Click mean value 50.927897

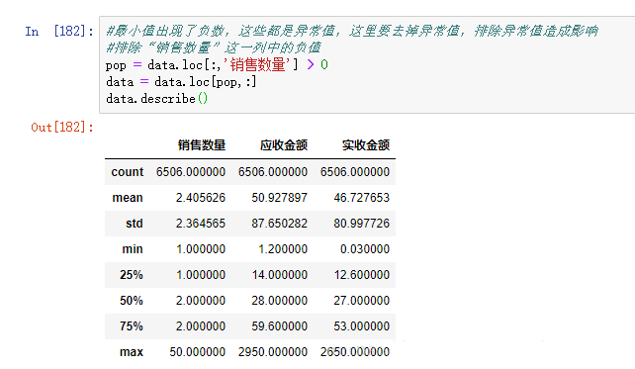[280, 198]
